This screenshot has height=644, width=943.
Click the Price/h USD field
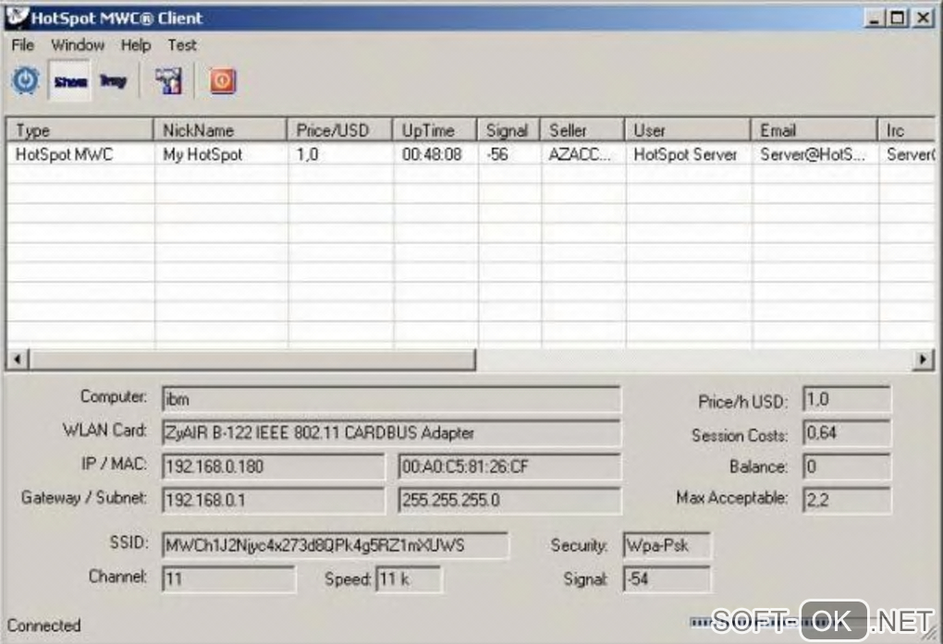click(847, 399)
